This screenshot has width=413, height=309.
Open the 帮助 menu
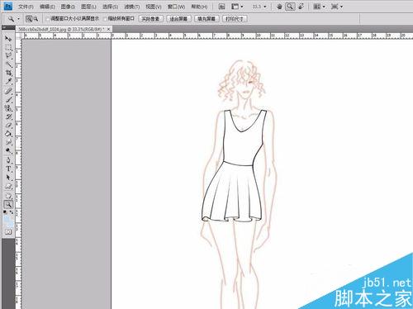pos(199,7)
